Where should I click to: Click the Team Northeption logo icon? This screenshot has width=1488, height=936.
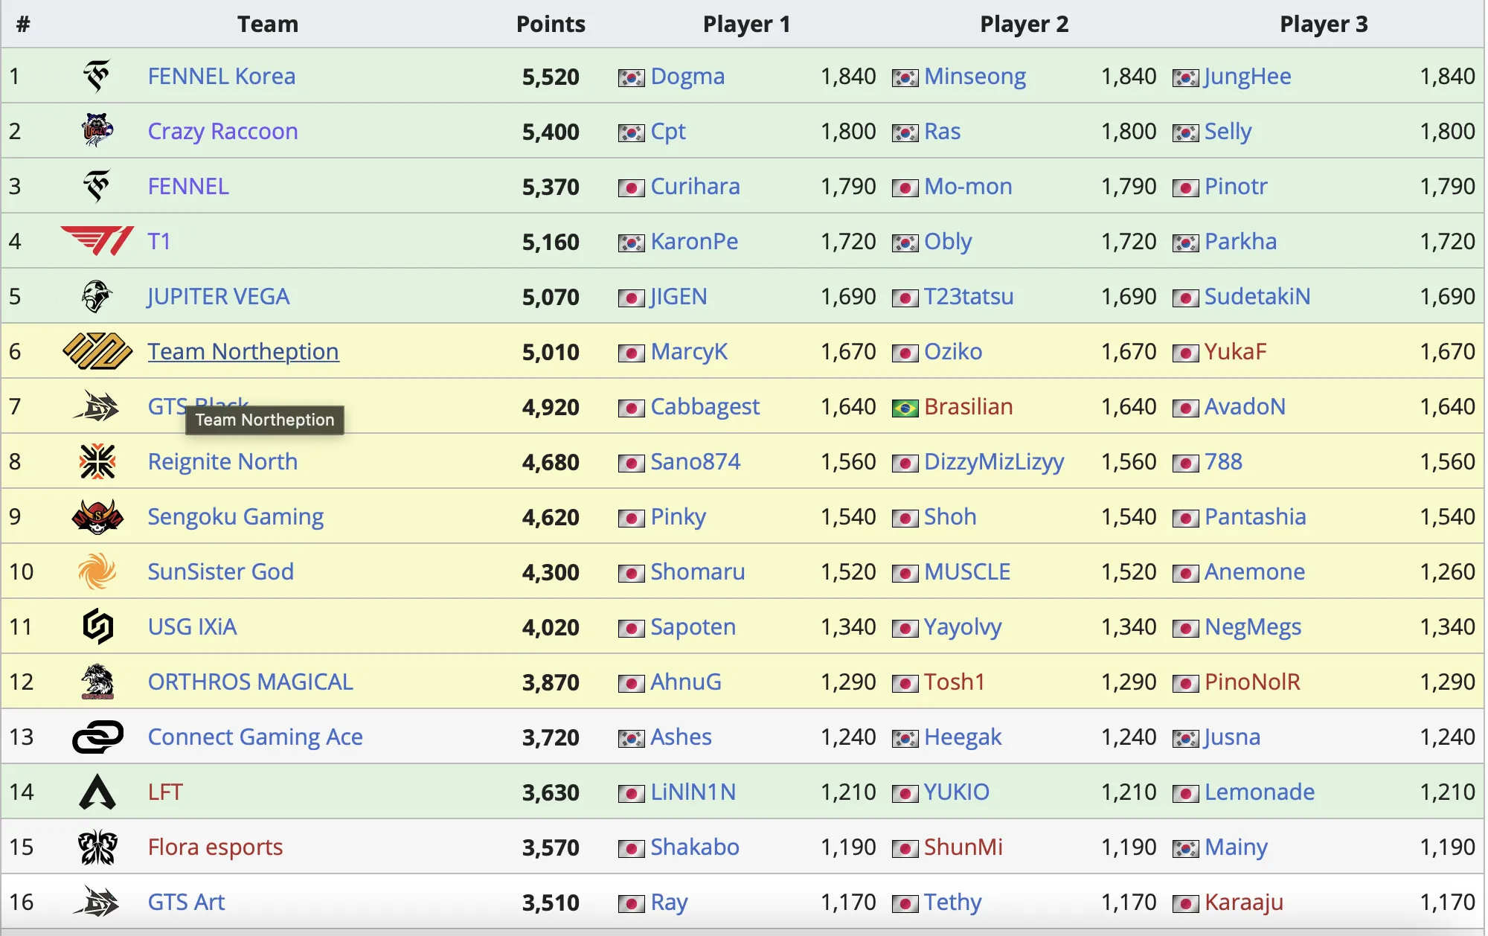tap(97, 351)
